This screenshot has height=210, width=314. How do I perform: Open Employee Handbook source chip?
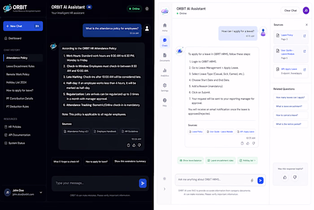coord(105,131)
